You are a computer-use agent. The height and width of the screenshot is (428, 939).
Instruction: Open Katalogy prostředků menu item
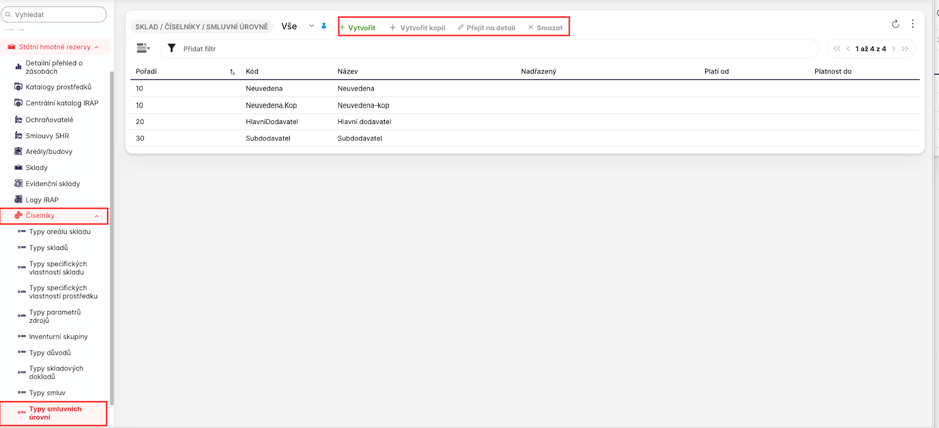(58, 87)
